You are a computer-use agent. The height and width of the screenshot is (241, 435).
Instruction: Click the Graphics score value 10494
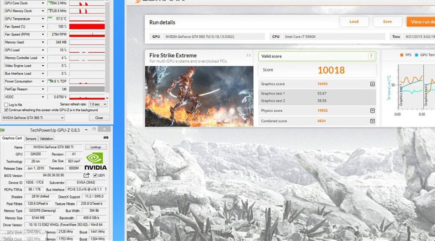[322, 84]
